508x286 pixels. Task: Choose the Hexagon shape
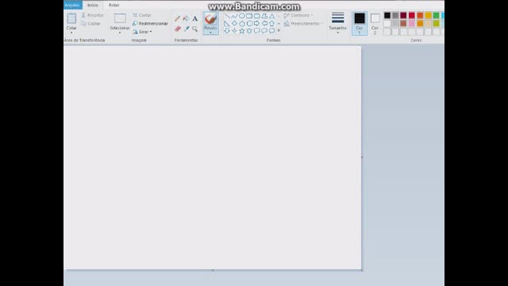click(249, 23)
